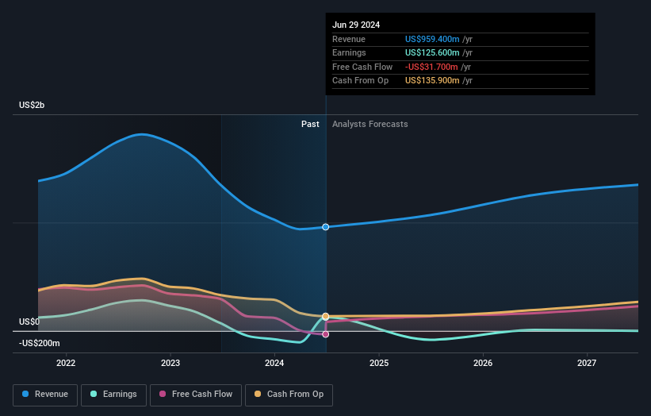Click the 2027 x-axis label
The image size is (651, 416).
587,363
